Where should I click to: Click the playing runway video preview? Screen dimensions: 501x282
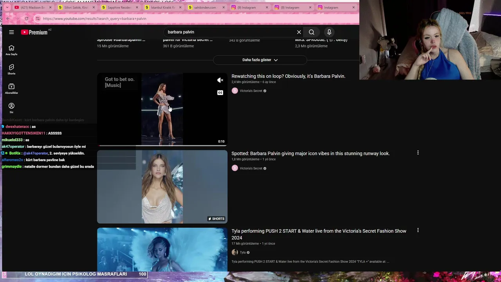point(162,109)
